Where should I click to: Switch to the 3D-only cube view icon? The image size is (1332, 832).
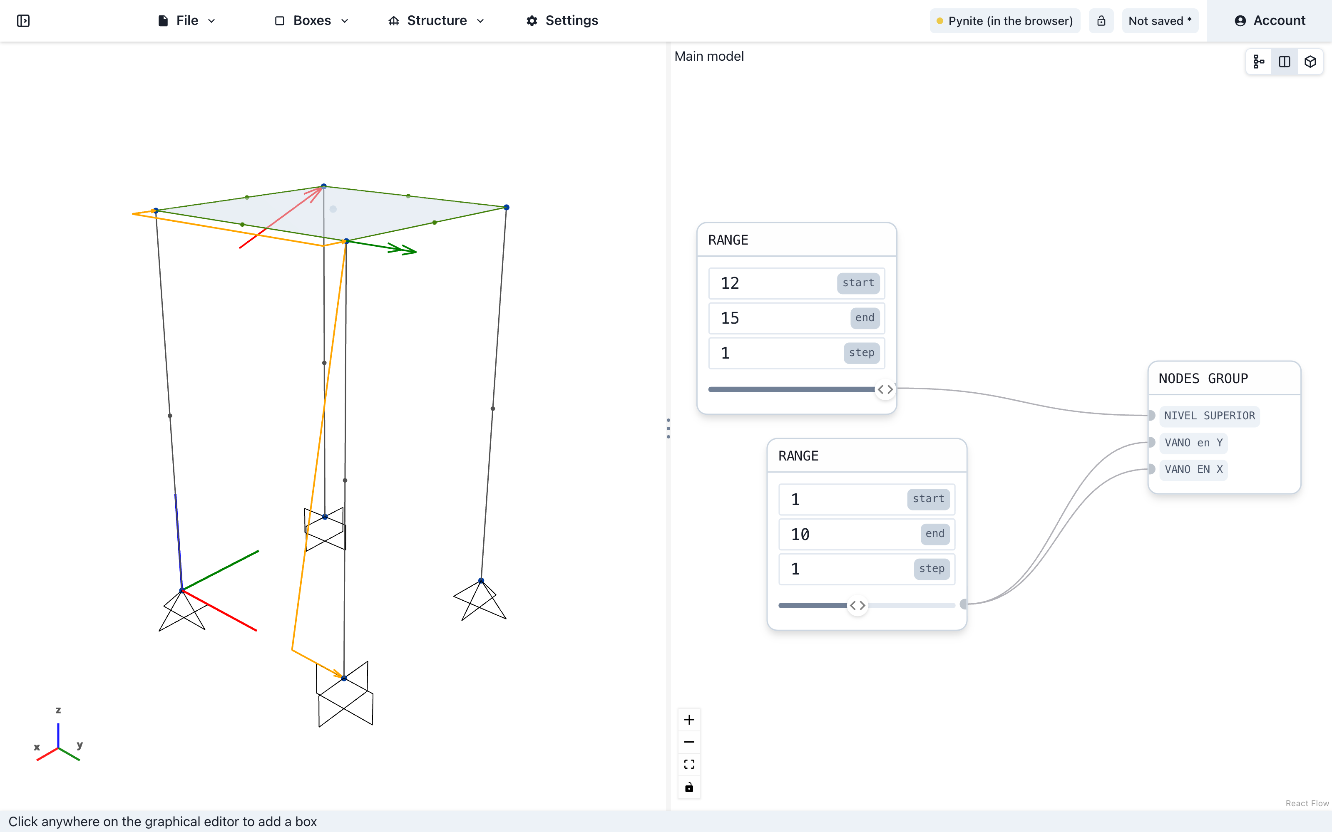coord(1310,62)
